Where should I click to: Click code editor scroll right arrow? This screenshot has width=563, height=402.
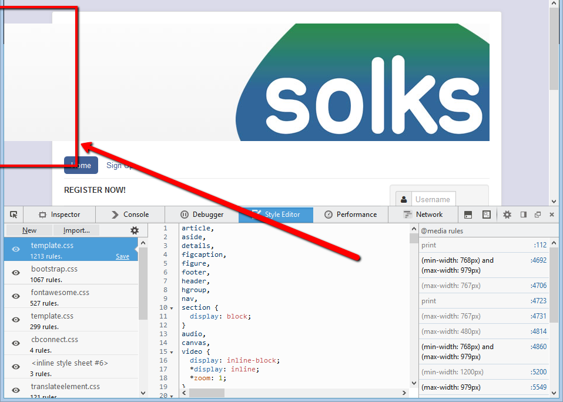(x=404, y=393)
